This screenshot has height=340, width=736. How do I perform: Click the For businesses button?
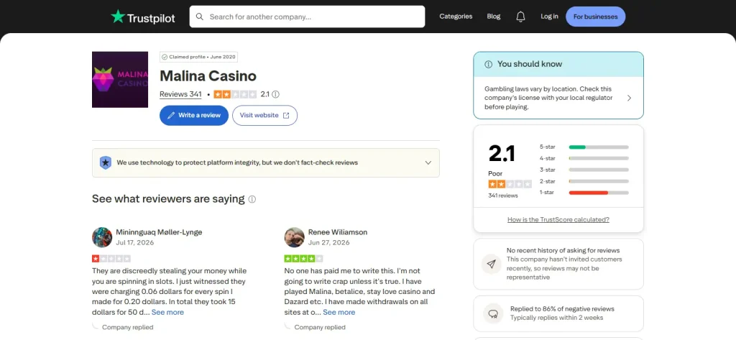[596, 17]
